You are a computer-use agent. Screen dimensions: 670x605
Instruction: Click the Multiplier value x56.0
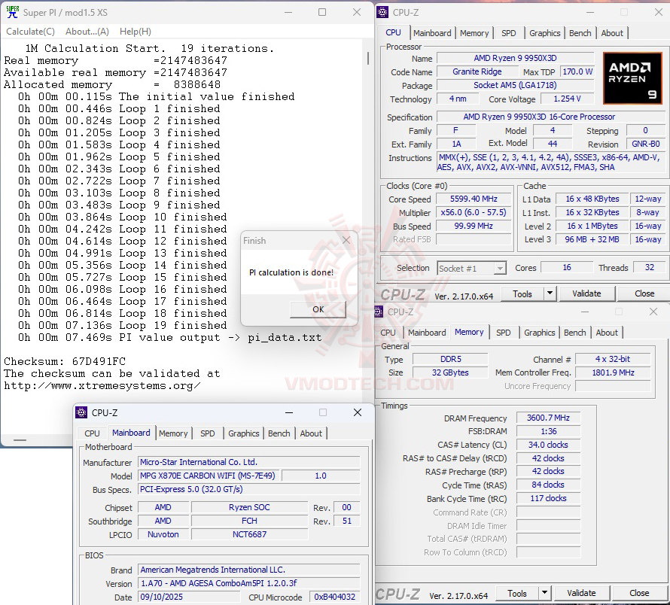(x=474, y=212)
